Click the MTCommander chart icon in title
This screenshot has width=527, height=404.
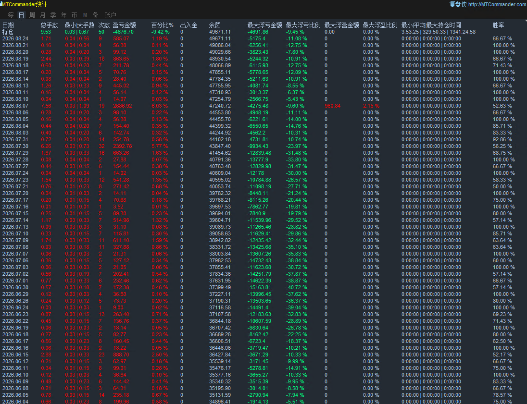(x=1, y=4)
